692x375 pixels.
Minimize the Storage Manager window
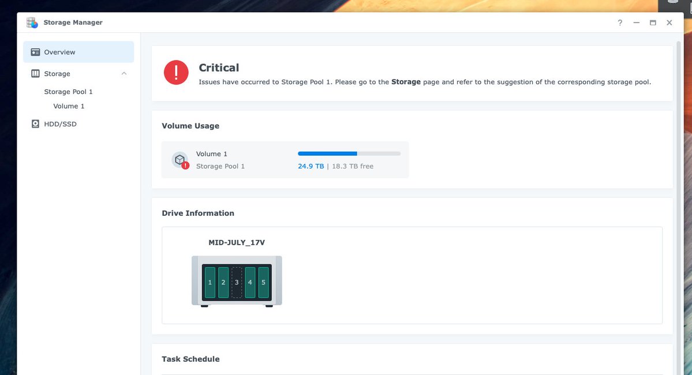pyautogui.click(x=637, y=22)
